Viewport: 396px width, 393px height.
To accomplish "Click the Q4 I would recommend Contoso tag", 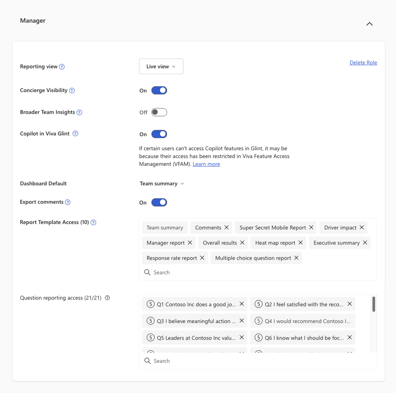I will pyautogui.click(x=303, y=321).
